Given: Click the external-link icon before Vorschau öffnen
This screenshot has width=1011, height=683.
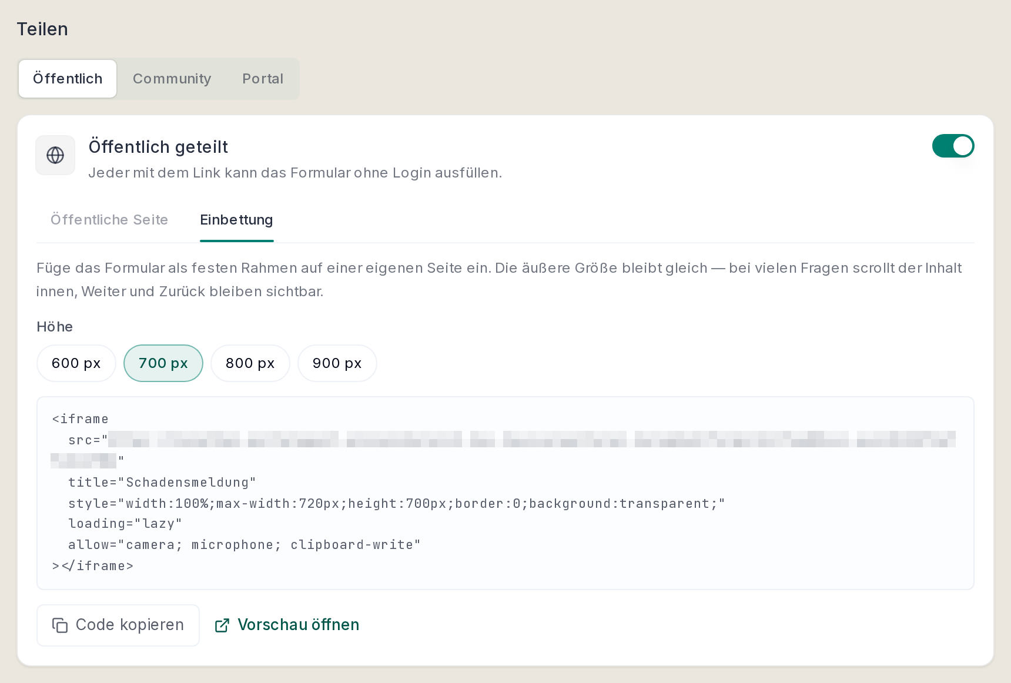Looking at the screenshot, I should tap(222, 625).
